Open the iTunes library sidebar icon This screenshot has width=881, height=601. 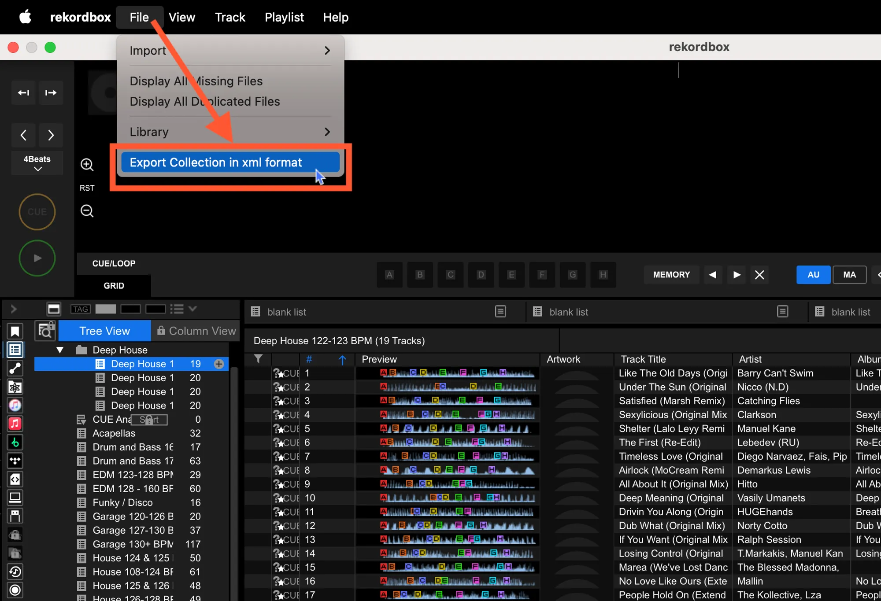15,405
